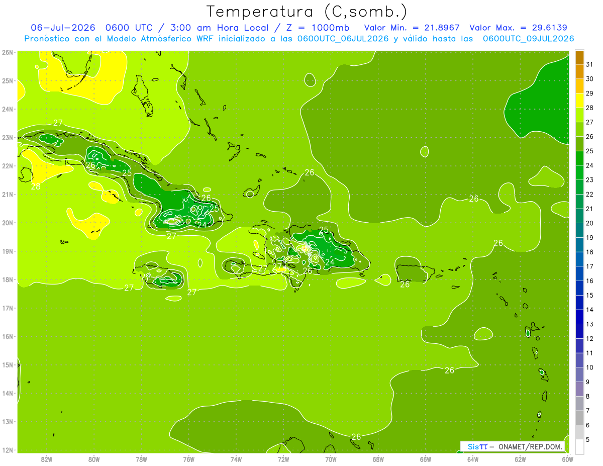The height and width of the screenshot is (466, 603).
Task: Click the "78W" longitude axis label
Action: point(141,458)
